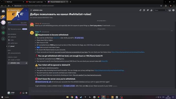Viewport: 176px width, 99px height.
Task: Open the Windows notification center icon
Action: click(173, 97)
